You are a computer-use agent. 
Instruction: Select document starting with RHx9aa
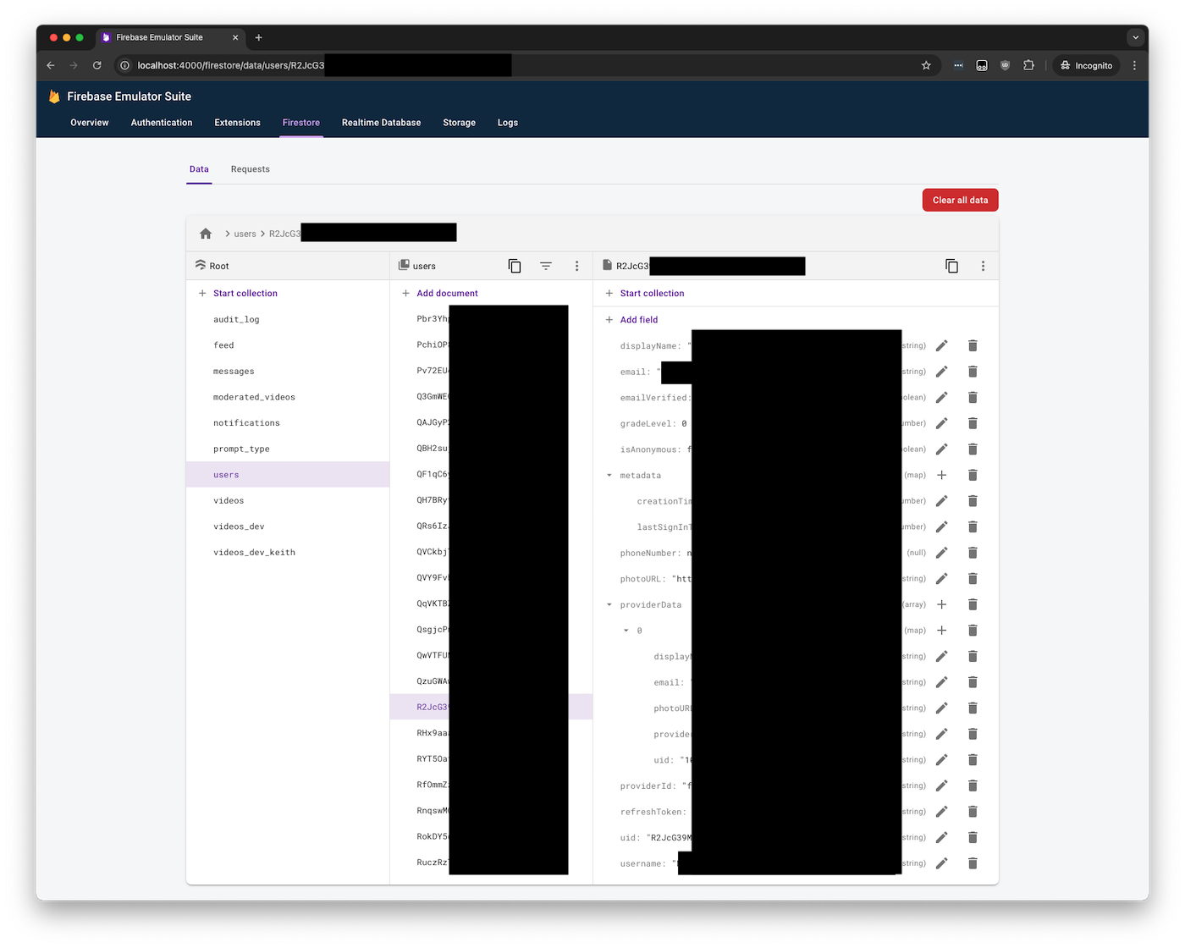[491, 733]
